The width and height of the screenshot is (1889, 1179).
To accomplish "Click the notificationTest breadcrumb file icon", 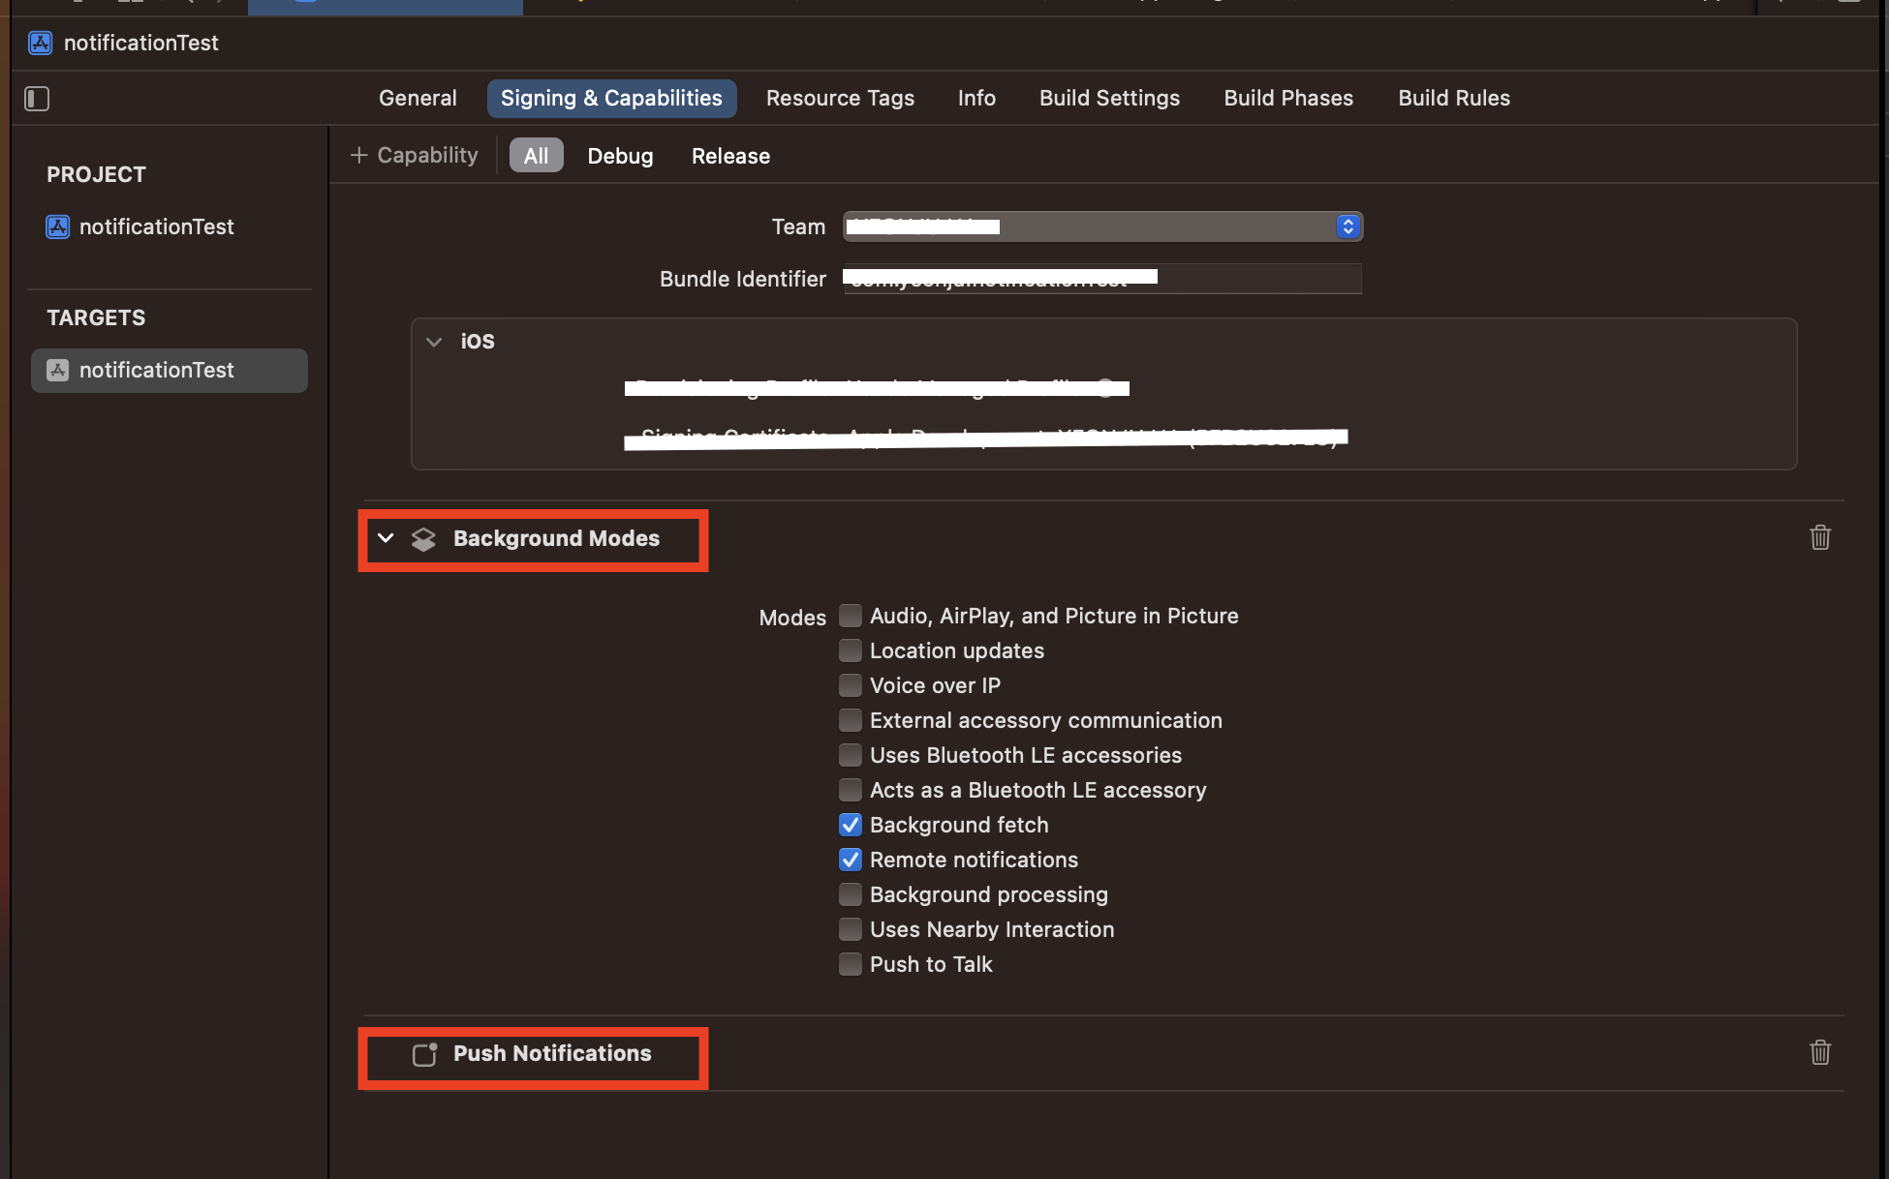I will (41, 43).
